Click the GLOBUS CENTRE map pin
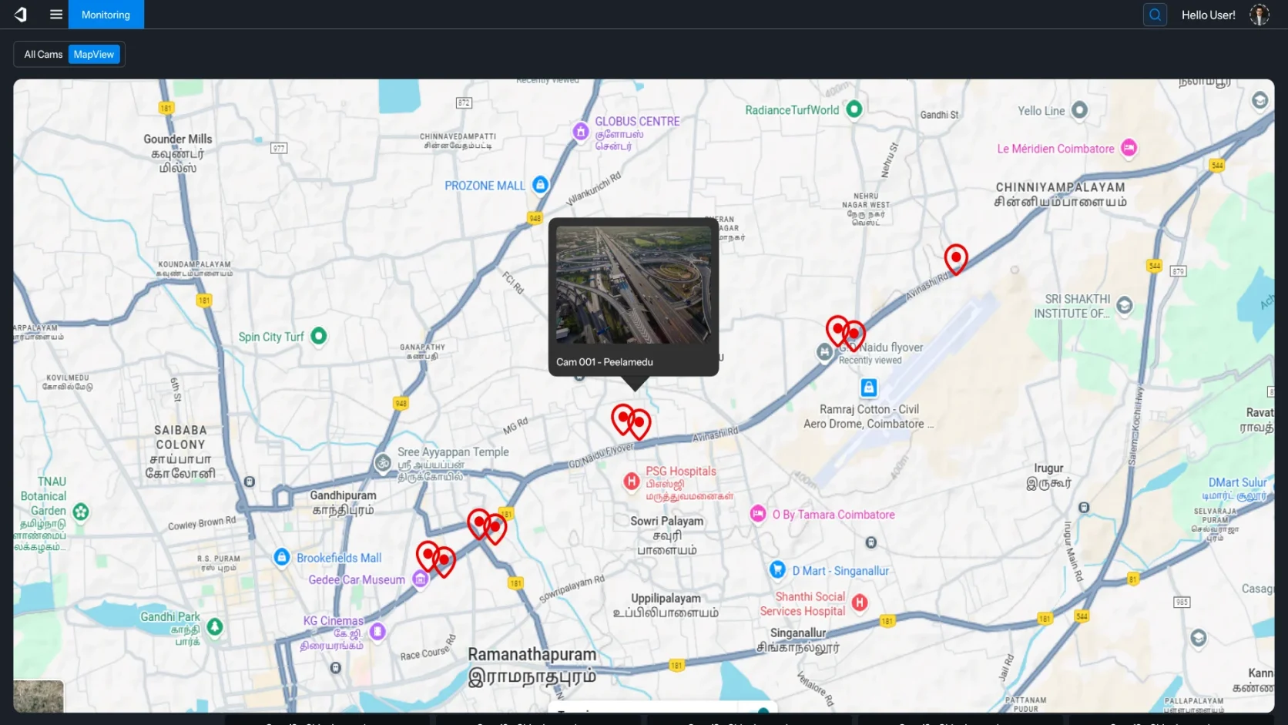The image size is (1288, 725). coord(581,132)
